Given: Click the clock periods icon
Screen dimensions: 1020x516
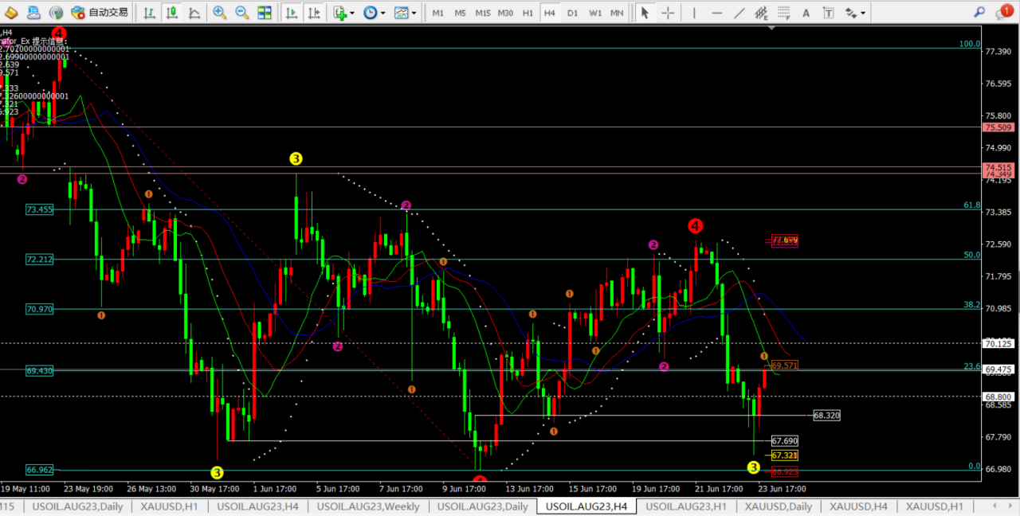Looking at the screenshot, I should (x=370, y=13).
